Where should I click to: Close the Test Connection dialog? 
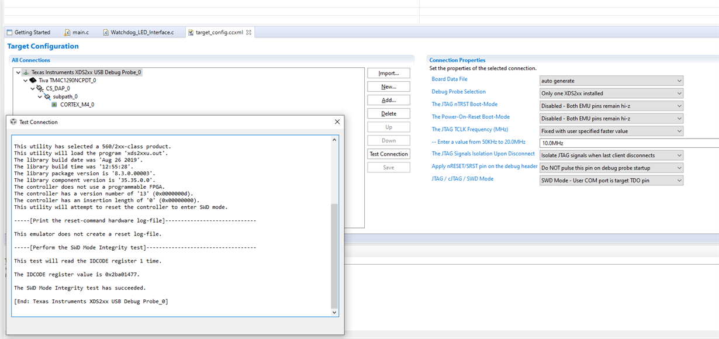pyautogui.click(x=337, y=122)
